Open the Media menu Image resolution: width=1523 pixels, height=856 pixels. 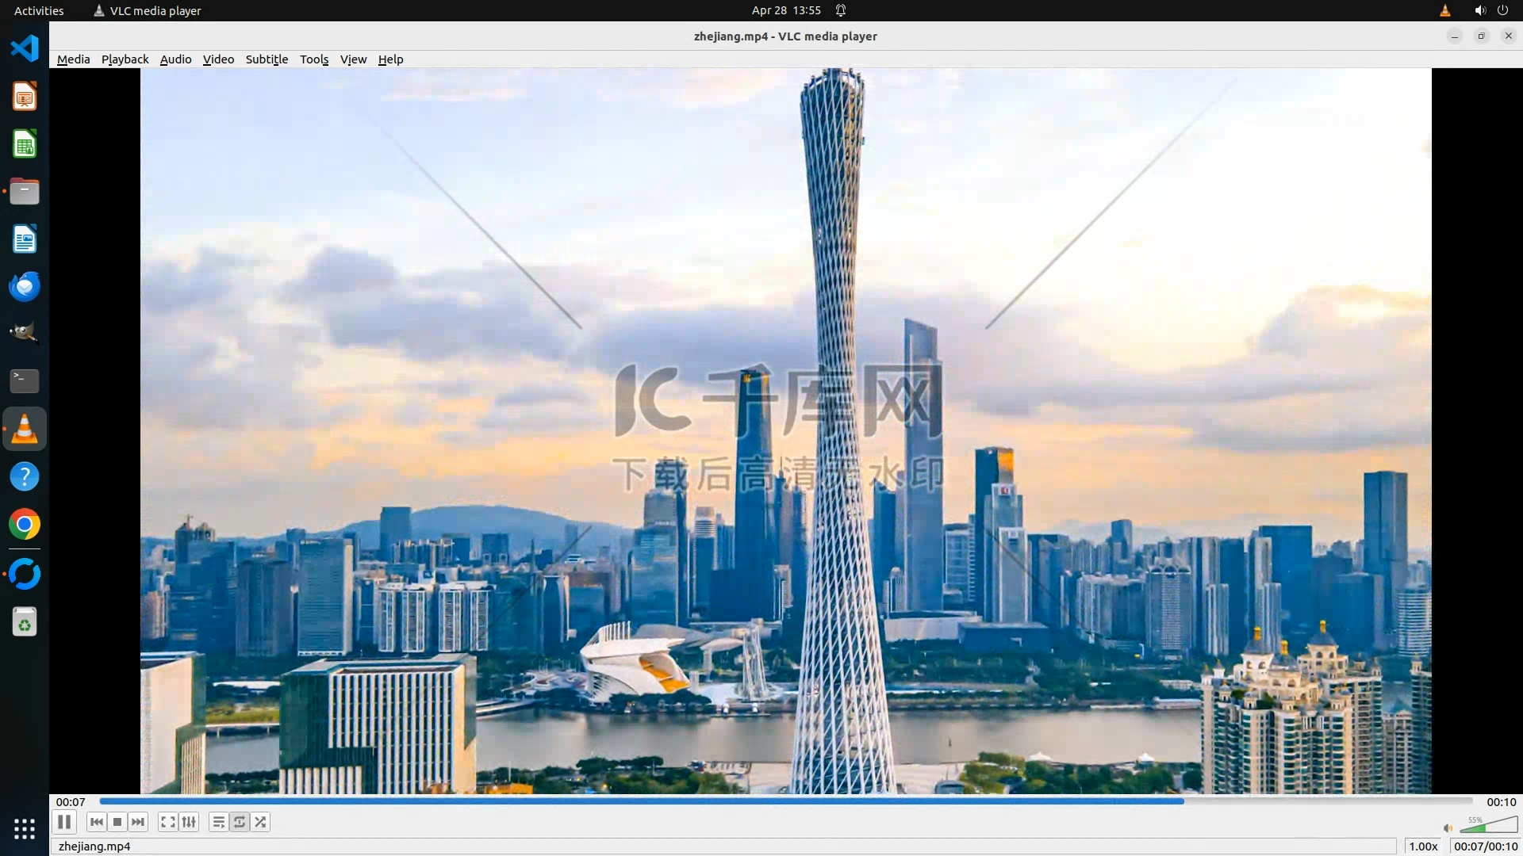73,59
